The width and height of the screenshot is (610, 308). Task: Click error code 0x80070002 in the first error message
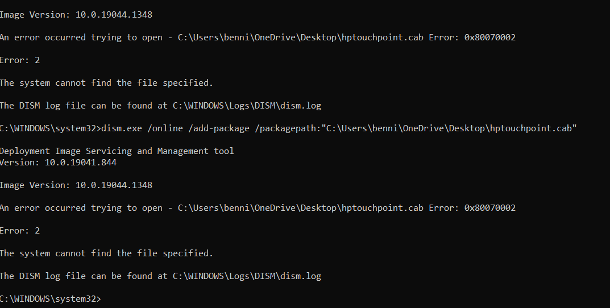[x=490, y=38]
